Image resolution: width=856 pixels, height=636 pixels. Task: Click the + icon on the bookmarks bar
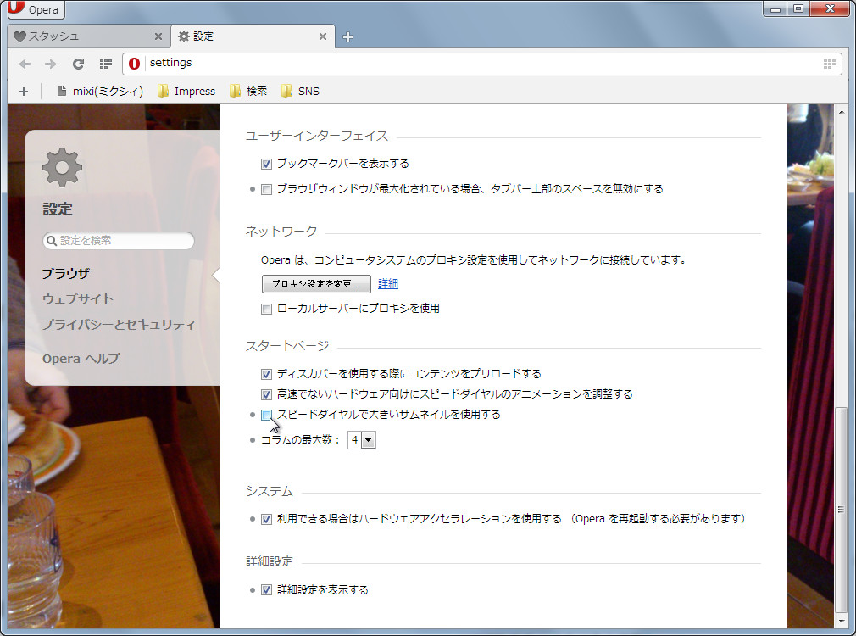coord(23,91)
